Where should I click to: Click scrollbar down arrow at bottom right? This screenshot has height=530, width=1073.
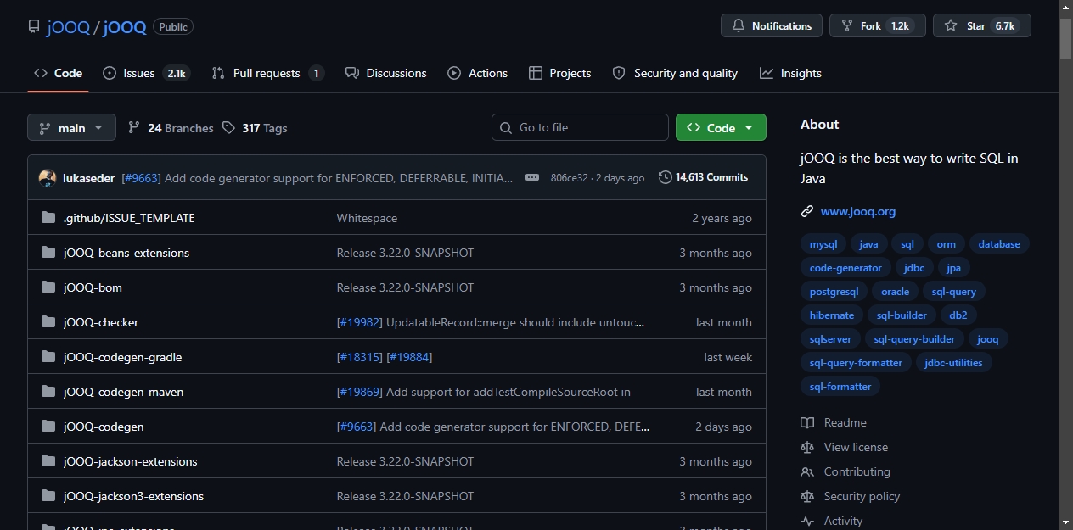1065,522
